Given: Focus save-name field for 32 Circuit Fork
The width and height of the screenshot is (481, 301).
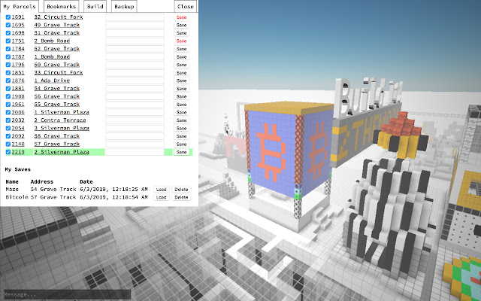Looking at the screenshot, I should tap(135, 17).
